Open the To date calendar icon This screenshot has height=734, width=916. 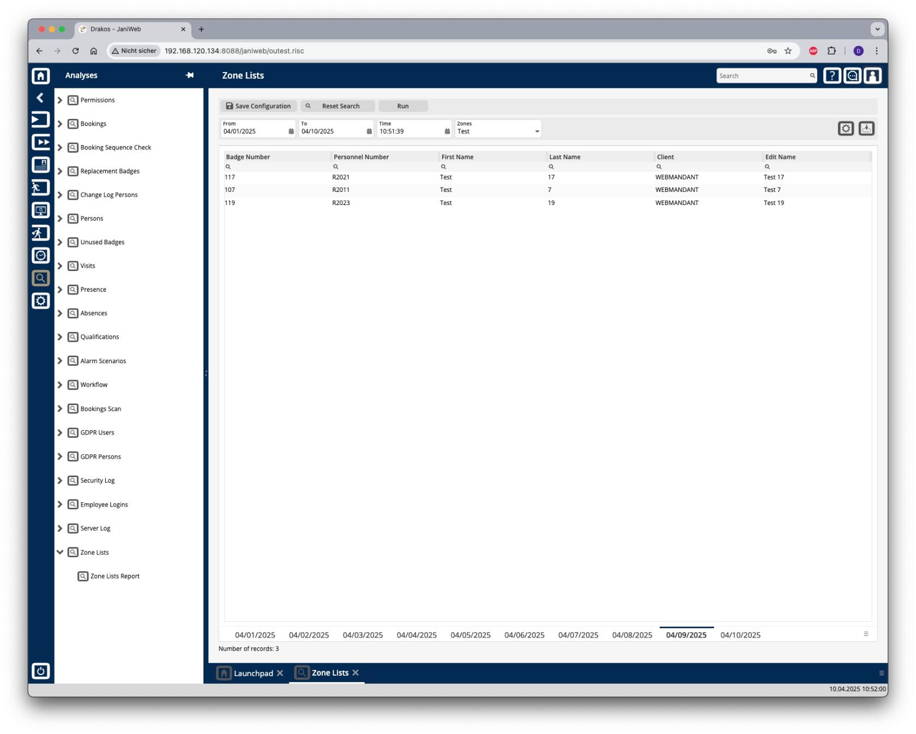tap(369, 131)
